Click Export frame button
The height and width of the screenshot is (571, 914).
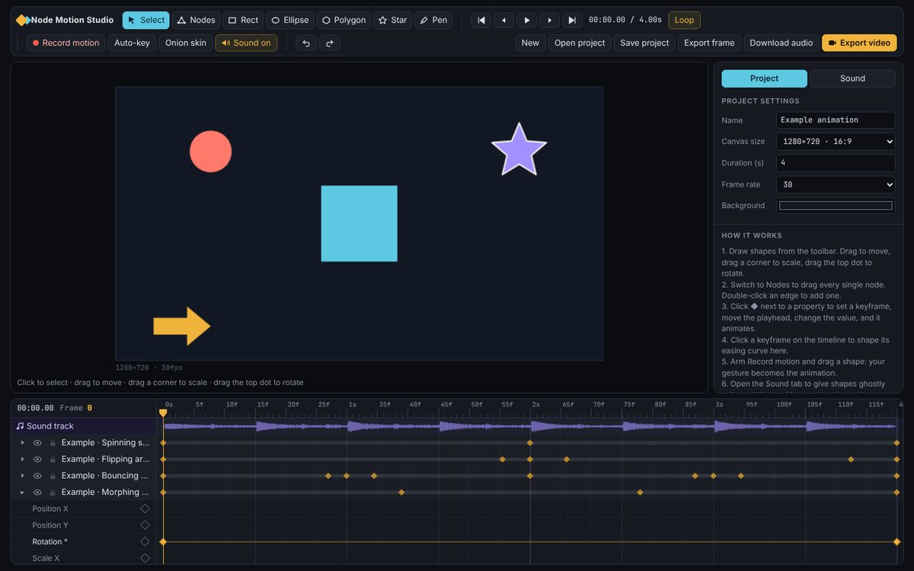coord(709,43)
